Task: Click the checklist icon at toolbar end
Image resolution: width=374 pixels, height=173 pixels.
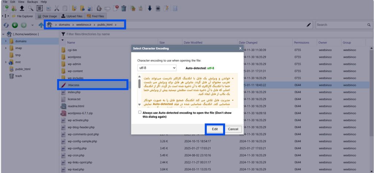Action: pyautogui.click(x=175, y=8)
